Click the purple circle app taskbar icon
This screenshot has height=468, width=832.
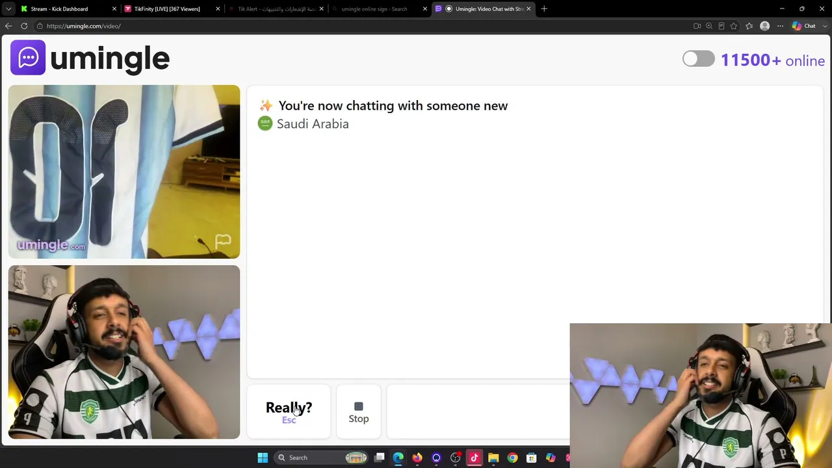(436, 458)
